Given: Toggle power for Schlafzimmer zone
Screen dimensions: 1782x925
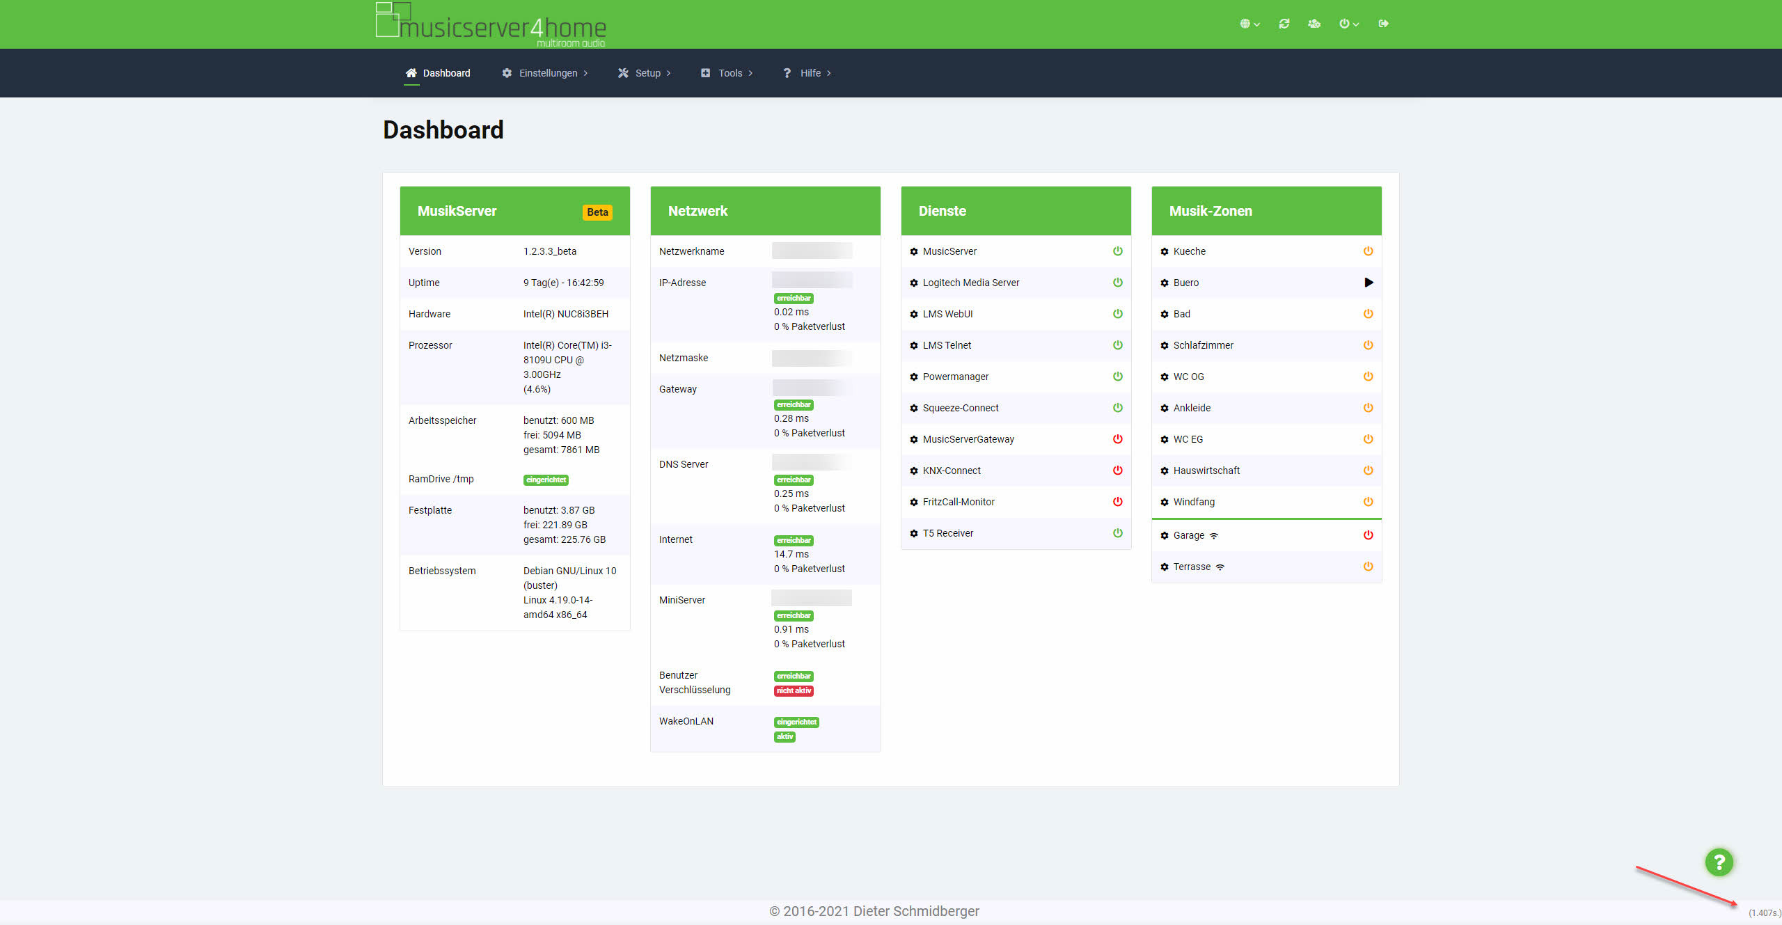Looking at the screenshot, I should click(x=1368, y=345).
